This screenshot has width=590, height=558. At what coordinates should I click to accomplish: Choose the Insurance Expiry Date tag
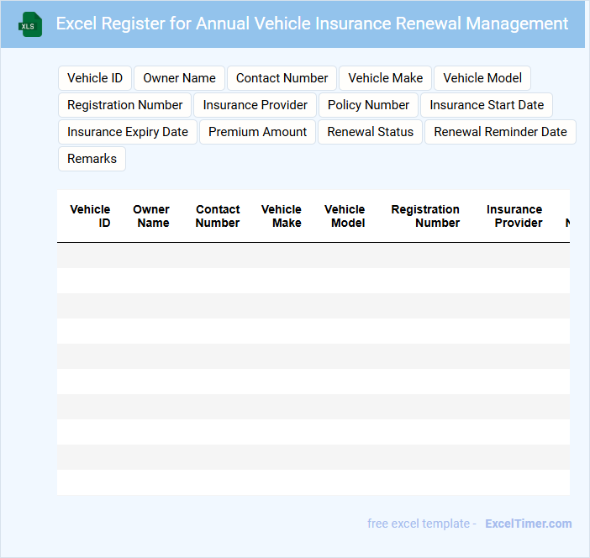click(x=128, y=132)
